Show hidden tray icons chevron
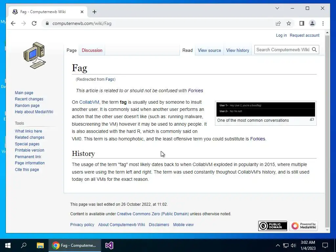The height and width of the screenshot is (252, 336). click(x=278, y=245)
